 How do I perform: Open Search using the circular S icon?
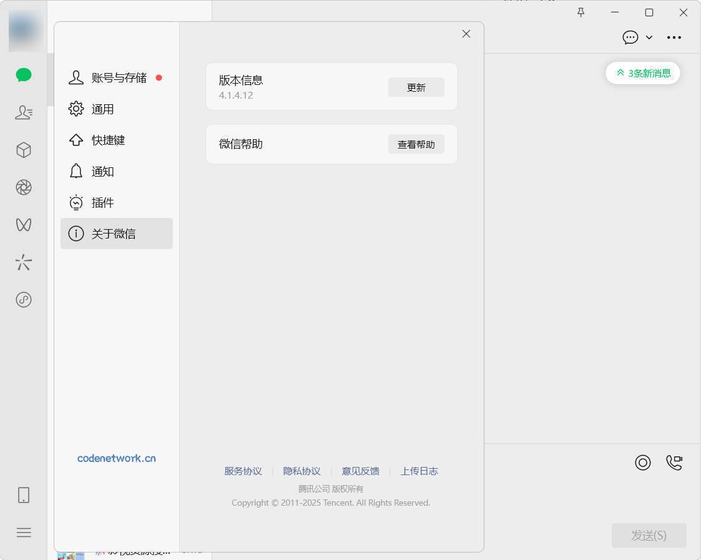click(23, 300)
